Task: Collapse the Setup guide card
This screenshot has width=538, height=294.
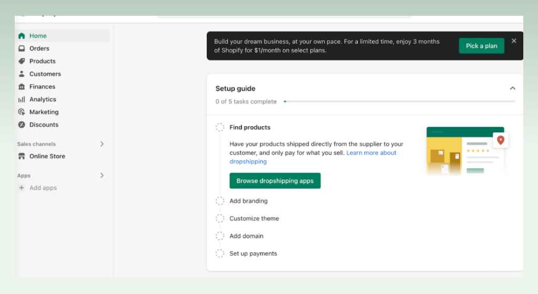Action: (513, 88)
